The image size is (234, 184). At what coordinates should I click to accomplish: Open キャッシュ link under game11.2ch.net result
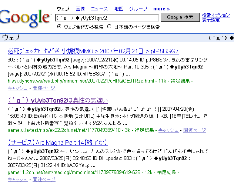pos(18,180)
